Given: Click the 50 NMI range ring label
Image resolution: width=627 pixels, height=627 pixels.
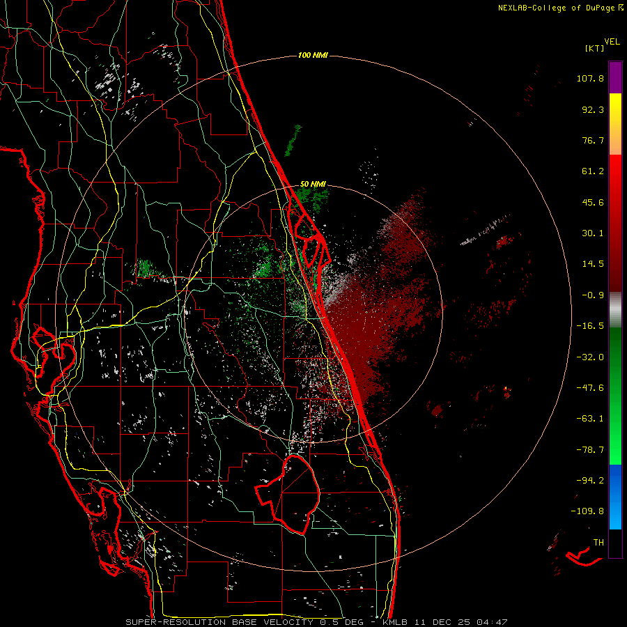Looking at the screenshot, I should click(x=313, y=184).
